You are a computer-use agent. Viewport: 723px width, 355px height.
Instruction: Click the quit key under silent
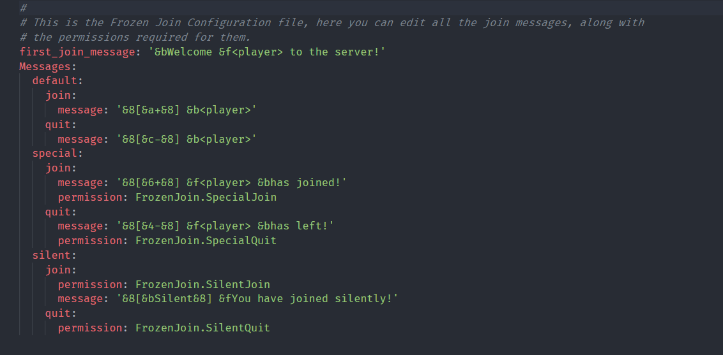[57, 313]
